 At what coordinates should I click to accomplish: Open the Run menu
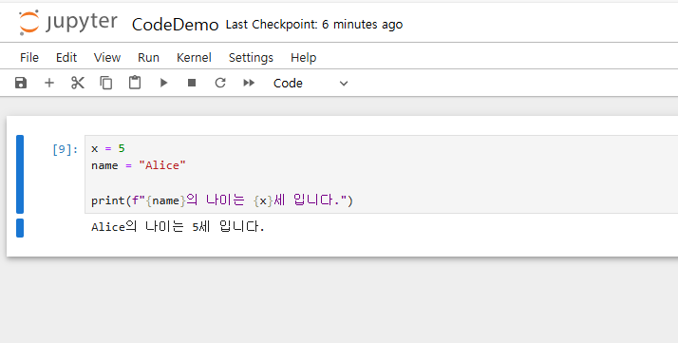point(148,58)
